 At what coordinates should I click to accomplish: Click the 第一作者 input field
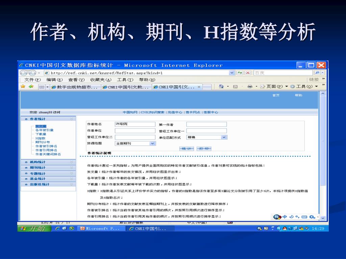point(206,124)
